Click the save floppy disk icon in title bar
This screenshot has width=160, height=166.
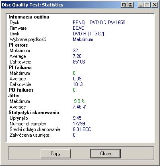(x=131, y=5)
